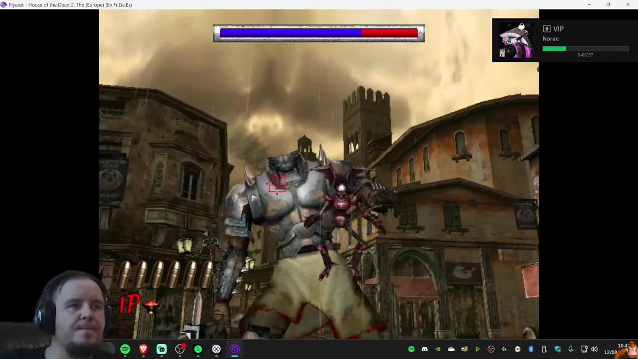Viewport: 638px width, 359px height.
Task: Open the teal Streamlabs taskbar icon
Action: tap(161, 350)
